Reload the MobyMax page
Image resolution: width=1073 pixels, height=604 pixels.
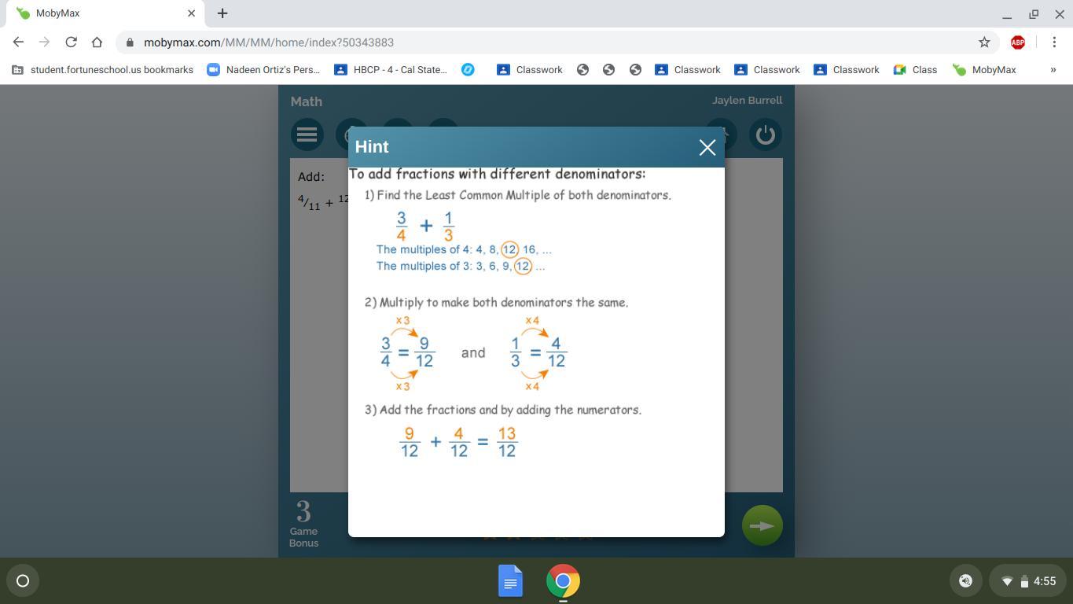tap(71, 42)
